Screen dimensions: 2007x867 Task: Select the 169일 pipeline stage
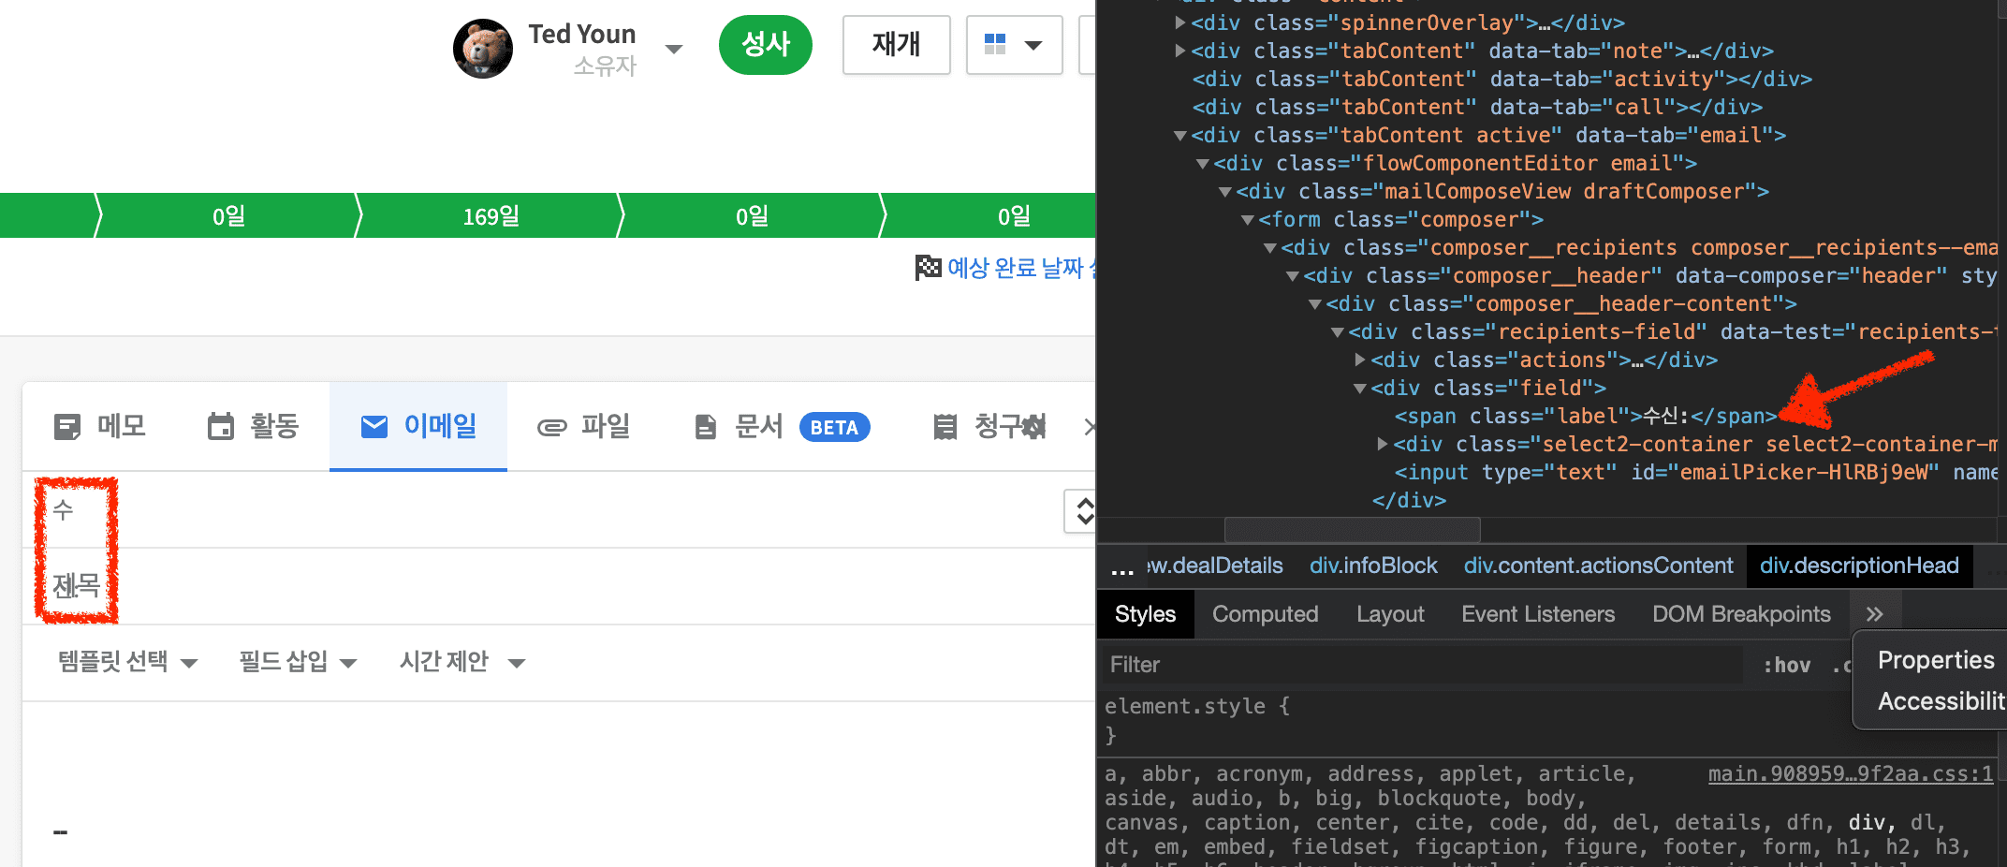[x=491, y=216]
